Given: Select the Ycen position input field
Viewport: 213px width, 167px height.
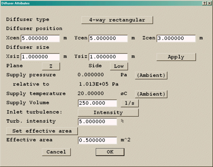Looking at the screenshot, I should coord(108,38).
